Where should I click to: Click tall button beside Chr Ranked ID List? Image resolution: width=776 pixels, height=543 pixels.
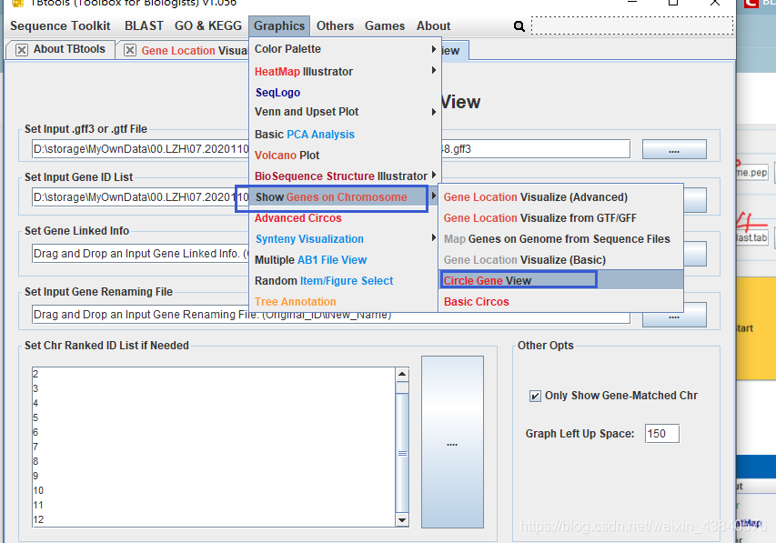click(452, 442)
